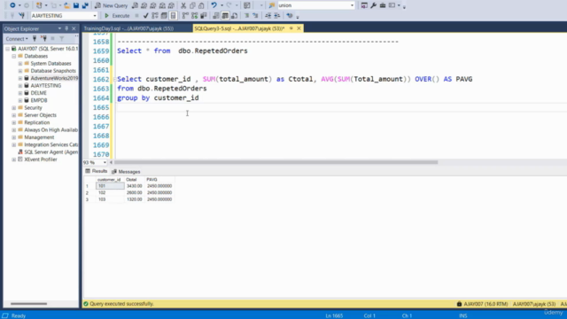Viewport: 567px width, 319px height.
Task: Click the Save All icon
Action: tap(85, 5)
